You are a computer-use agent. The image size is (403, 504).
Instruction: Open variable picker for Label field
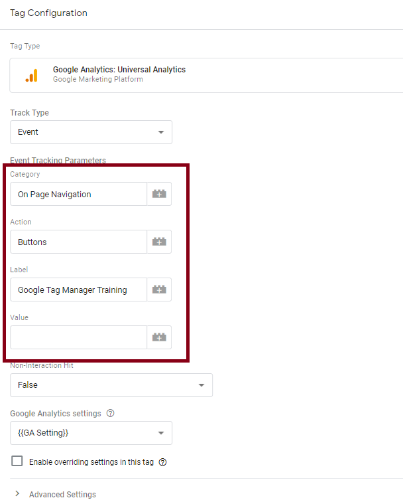[159, 290]
